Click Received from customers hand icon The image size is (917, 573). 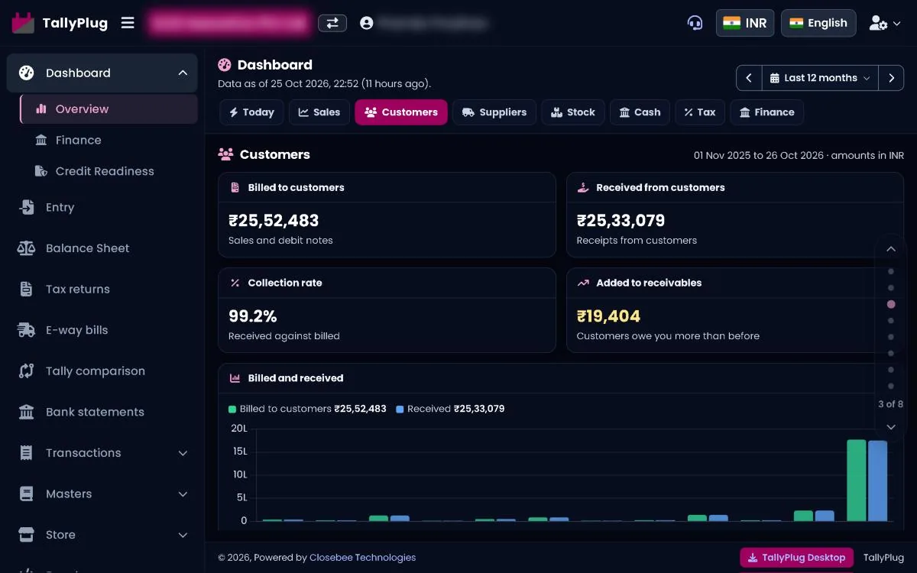point(583,187)
